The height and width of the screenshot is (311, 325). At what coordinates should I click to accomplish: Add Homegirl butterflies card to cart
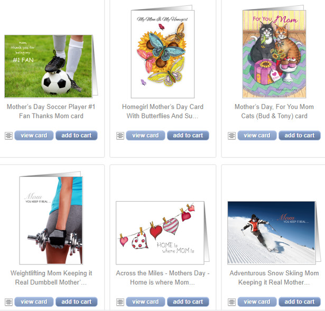(188, 135)
